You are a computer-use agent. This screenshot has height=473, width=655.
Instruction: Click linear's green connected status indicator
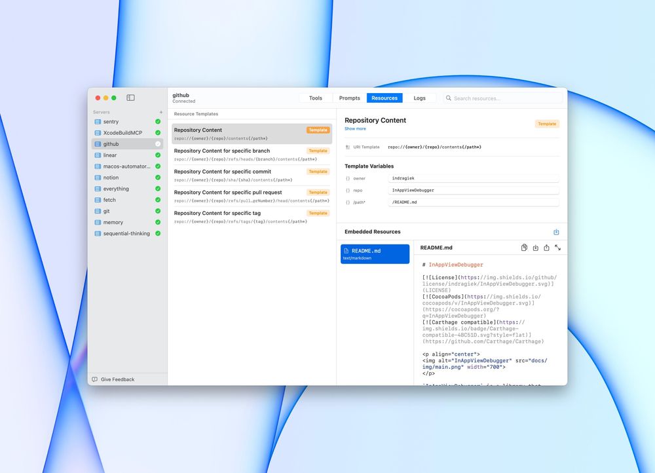pos(158,155)
